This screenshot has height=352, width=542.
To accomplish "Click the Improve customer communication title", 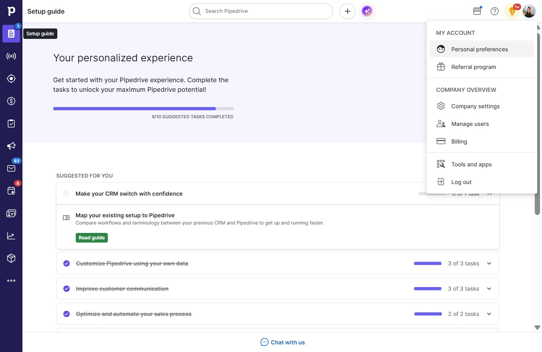I will 122,289.
